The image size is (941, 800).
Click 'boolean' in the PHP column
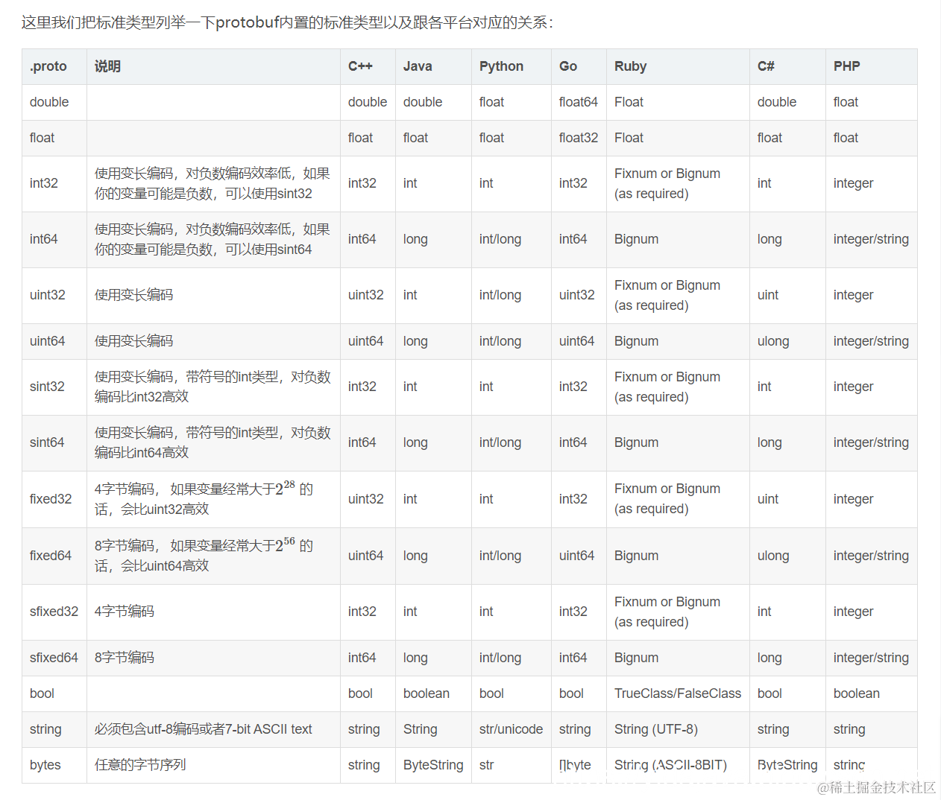pyautogui.click(x=857, y=693)
